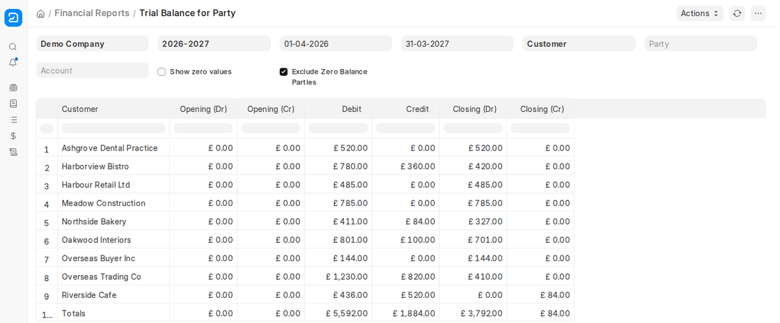
Task: Open the sidebar bulleted list icon
Action: click(13, 119)
